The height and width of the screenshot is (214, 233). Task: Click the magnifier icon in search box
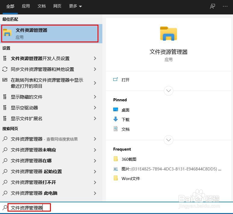[x=5, y=207]
